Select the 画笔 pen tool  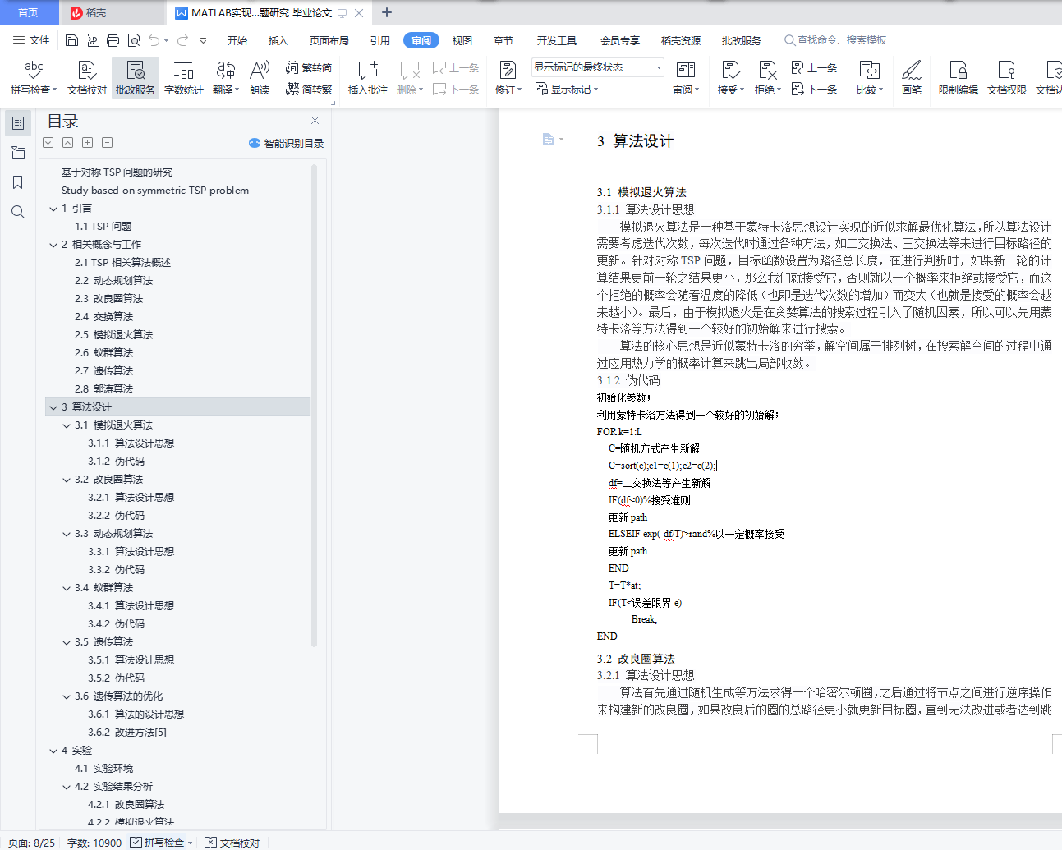(911, 78)
